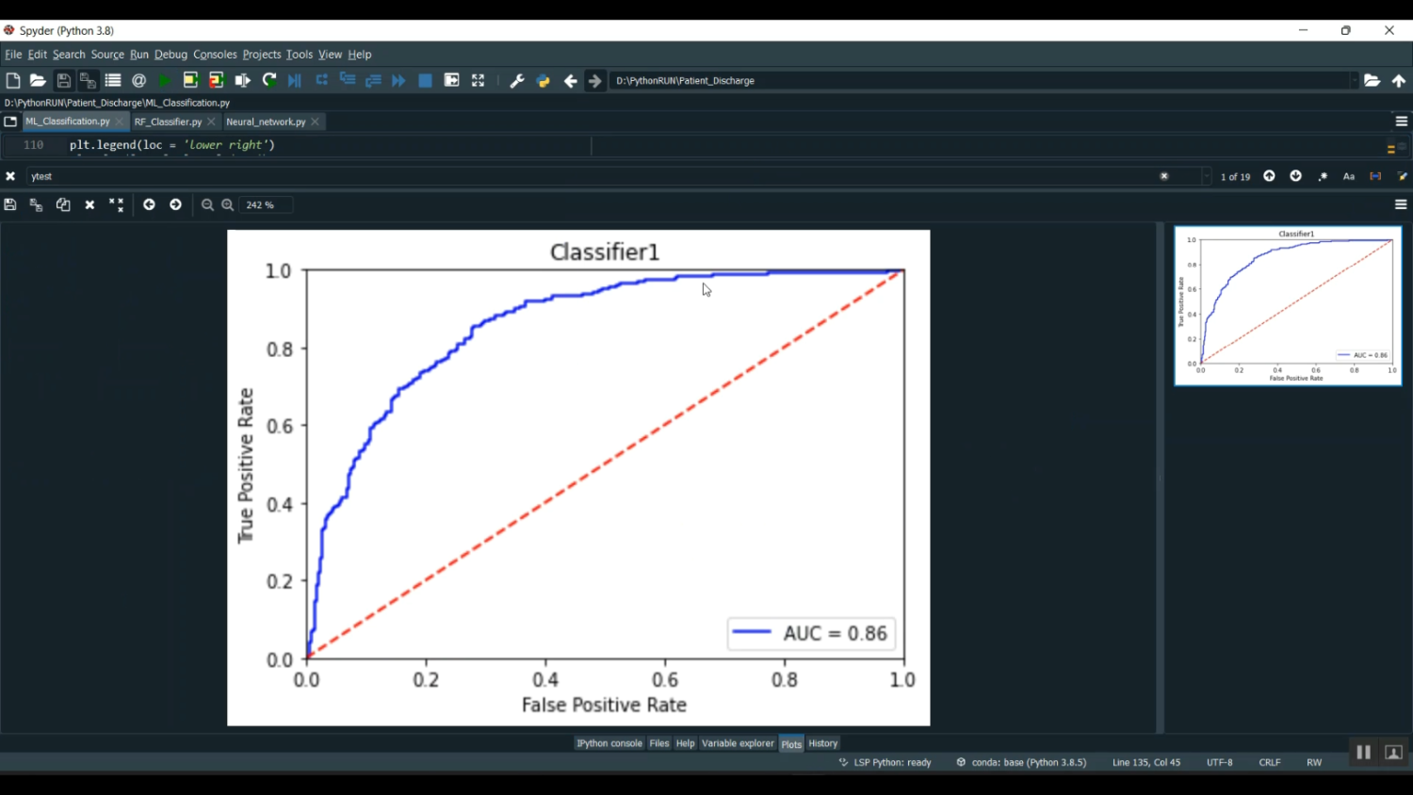The width and height of the screenshot is (1413, 795).
Task: Save the current plot as image
Action: tap(10, 204)
